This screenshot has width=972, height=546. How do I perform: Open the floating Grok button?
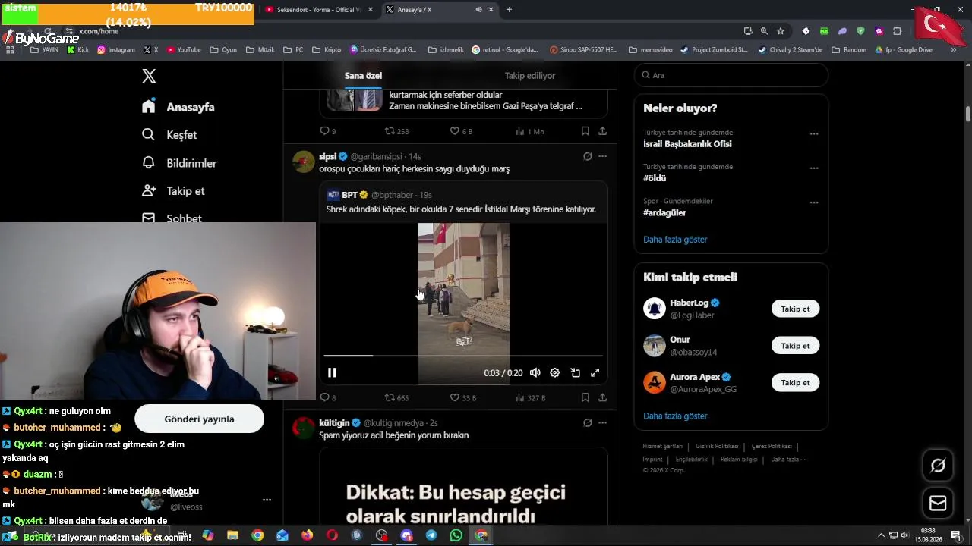(x=938, y=466)
